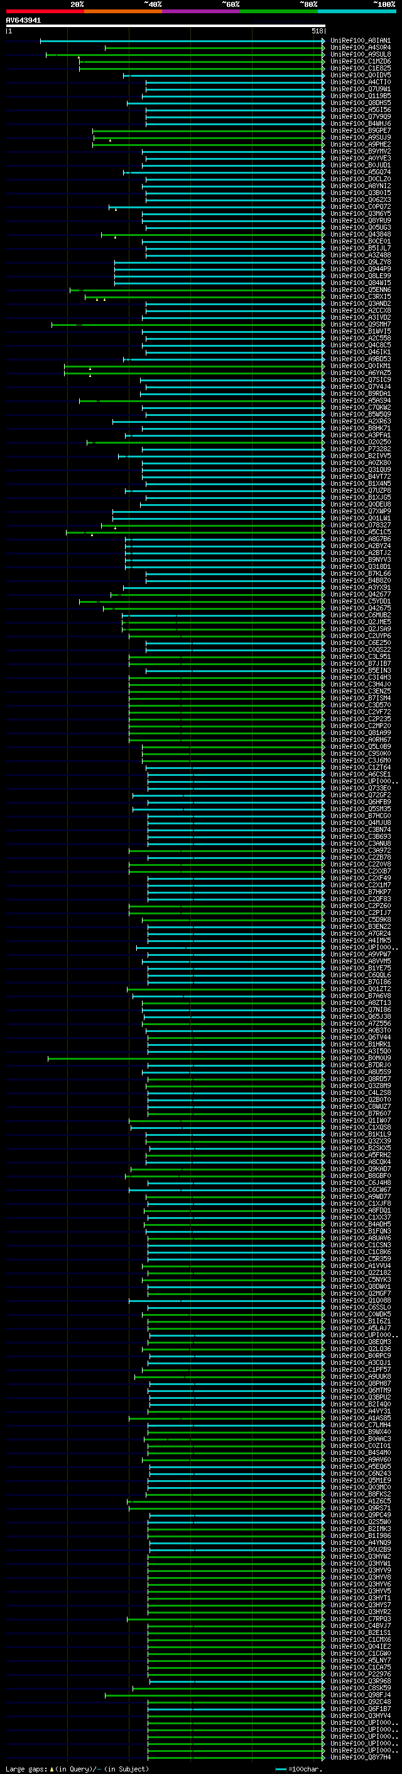Choose the UniRef100_A9SUJ9 entry
402x1774 pixels.
(x=360, y=138)
